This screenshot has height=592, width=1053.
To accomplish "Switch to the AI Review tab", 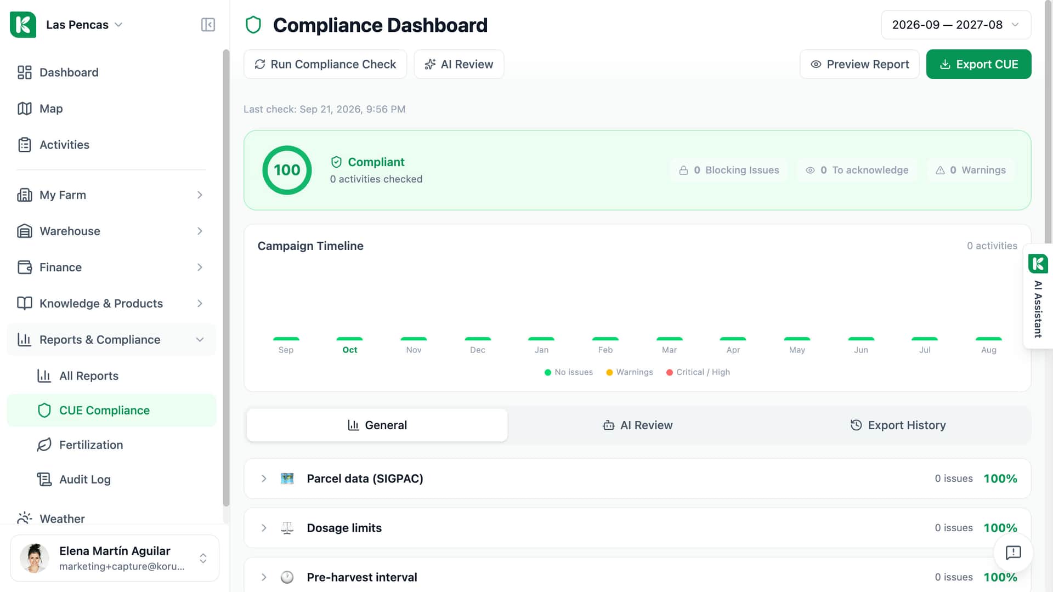I will tap(637, 425).
